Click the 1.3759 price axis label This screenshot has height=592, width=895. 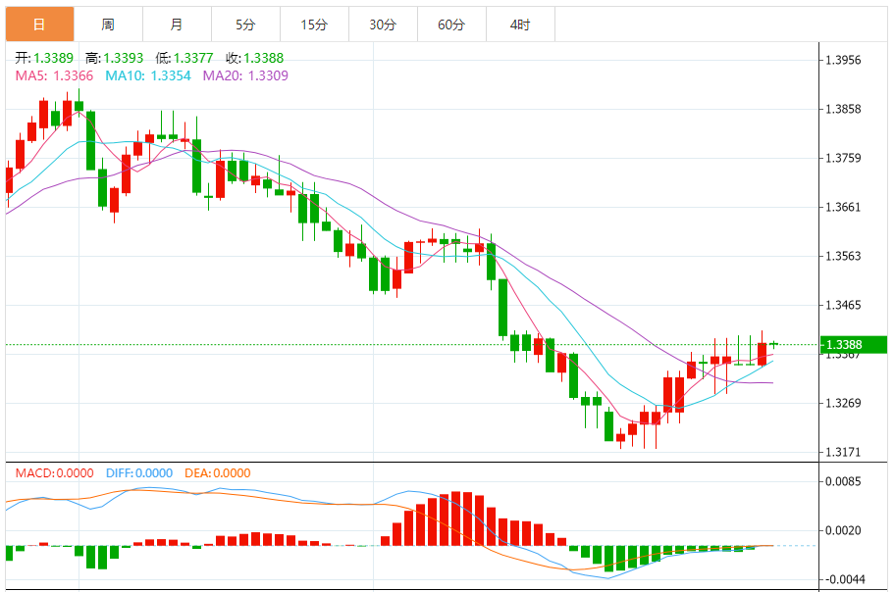pos(843,159)
